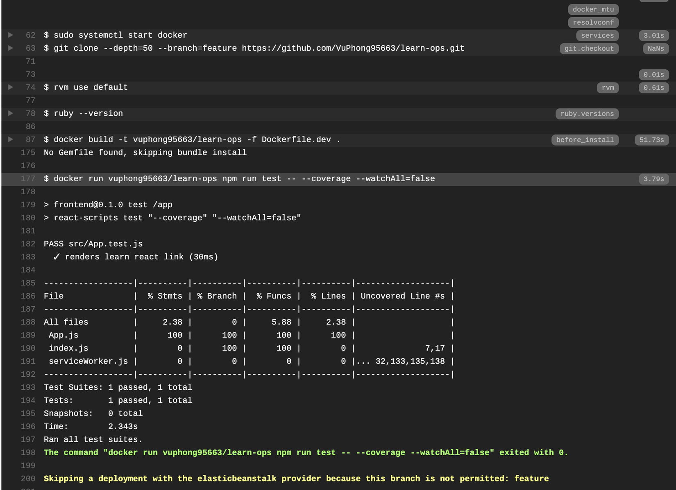Click the docker_mtu fold label
Image resolution: width=676 pixels, height=490 pixels.
593,9
